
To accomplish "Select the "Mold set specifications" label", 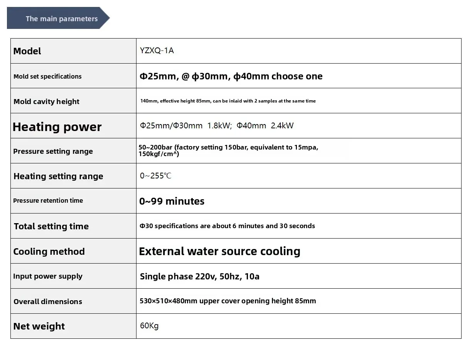I will 47,76.
